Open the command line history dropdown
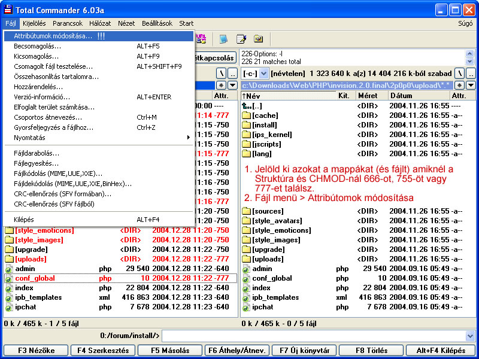479x359 pixels. [470, 336]
